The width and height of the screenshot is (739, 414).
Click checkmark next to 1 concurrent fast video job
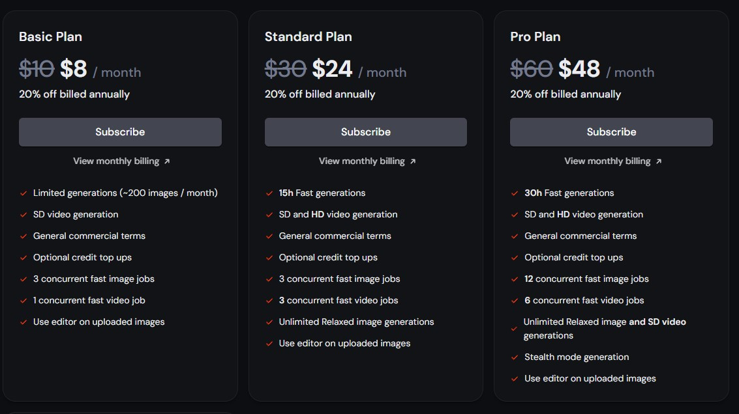pos(23,301)
